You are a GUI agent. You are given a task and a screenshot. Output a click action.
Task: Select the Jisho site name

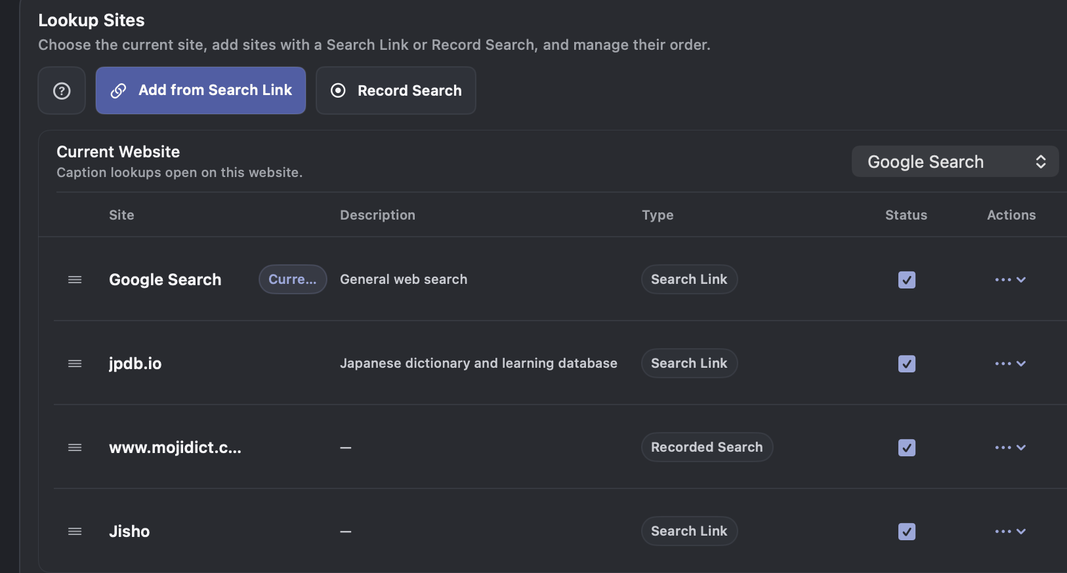click(x=129, y=532)
